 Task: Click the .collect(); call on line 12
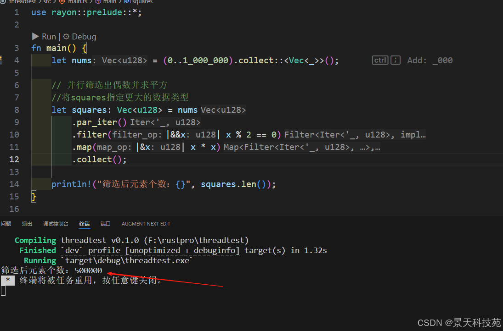(99, 160)
